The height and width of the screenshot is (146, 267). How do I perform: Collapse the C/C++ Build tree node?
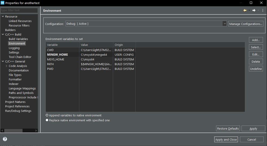point(3,34)
